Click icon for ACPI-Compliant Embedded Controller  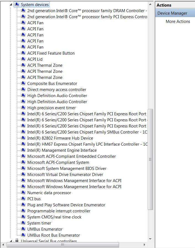click(23, 156)
